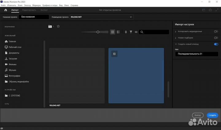Click the Premiere Pro app icon in title bar
The width and height of the screenshot is (221, 130).
tap(2, 2)
